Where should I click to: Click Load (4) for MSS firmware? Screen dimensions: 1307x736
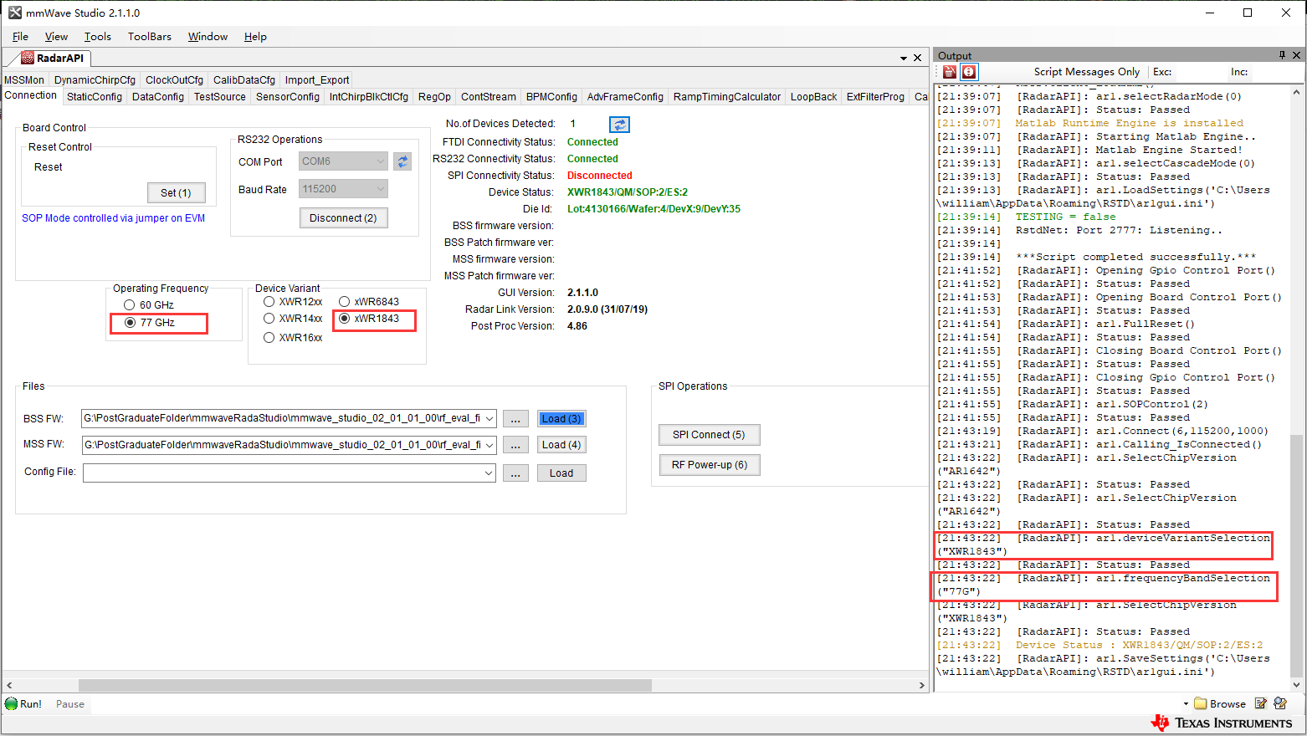coord(561,445)
